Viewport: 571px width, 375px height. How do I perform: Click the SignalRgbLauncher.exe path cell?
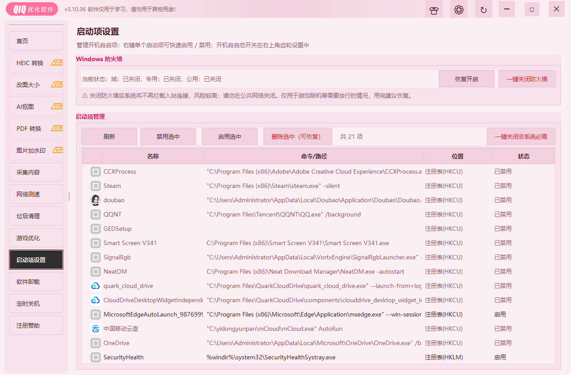[314, 257]
